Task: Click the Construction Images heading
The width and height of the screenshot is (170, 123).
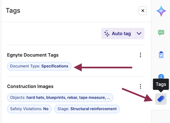Action: 30,87
